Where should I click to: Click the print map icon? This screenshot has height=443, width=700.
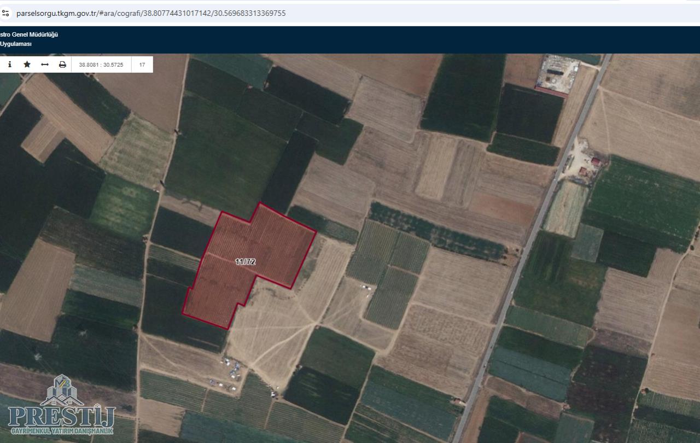pos(62,65)
